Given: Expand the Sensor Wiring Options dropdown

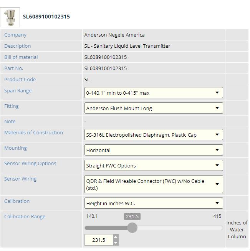Looking at the screenshot, I should click(154, 166).
